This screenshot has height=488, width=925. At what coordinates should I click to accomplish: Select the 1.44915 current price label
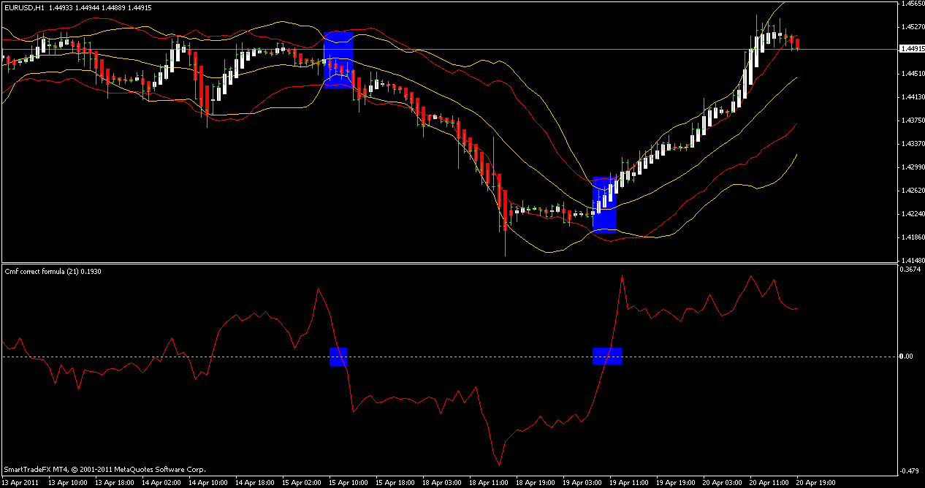911,49
